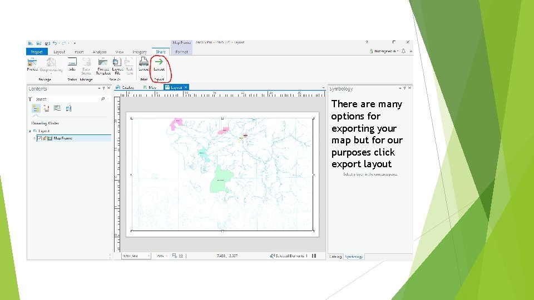Image resolution: width=534 pixels, height=300 pixels.
Task: Switch to the Layout ribbon tab
Action: pos(60,52)
